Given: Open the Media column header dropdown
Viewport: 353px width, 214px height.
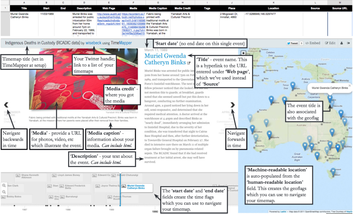Looking at the screenshot, I should (x=133, y=8).
